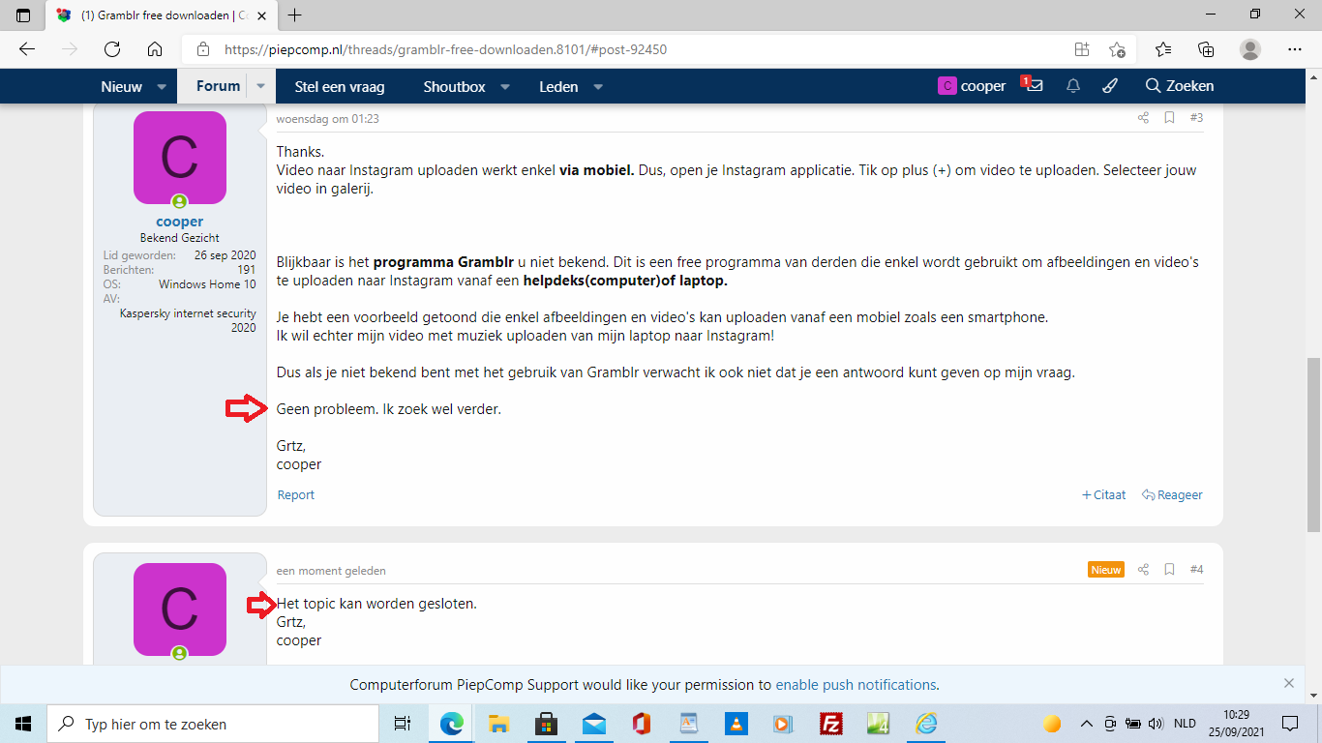Open the inbox envelope icon with unread badge
Viewport: 1322px width, 743px height.
pyautogui.click(x=1033, y=85)
